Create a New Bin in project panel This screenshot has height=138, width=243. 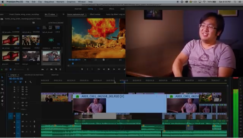51,69
